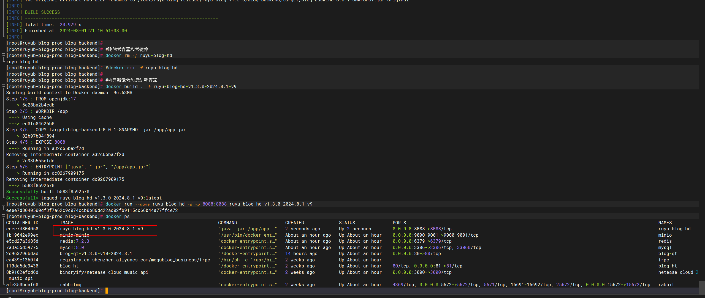Click 'EXPOSE 8088' in Step 4/5
Image resolution: width=705 pixels, height=298 pixels.
[50, 142]
